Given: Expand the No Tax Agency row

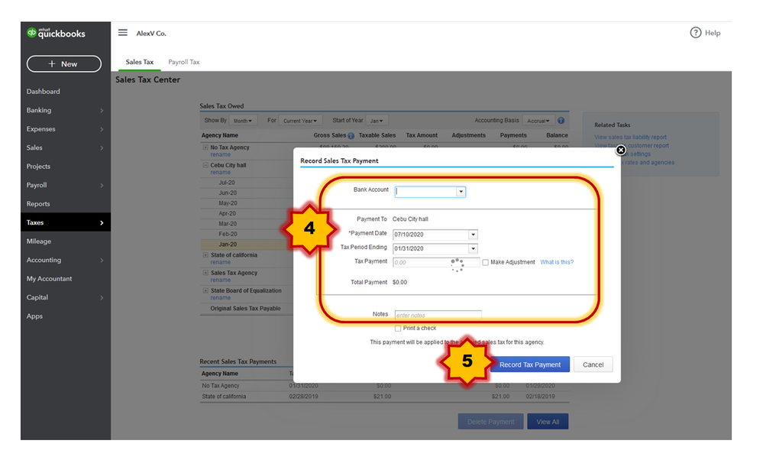Looking at the screenshot, I should click(x=205, y=147).
